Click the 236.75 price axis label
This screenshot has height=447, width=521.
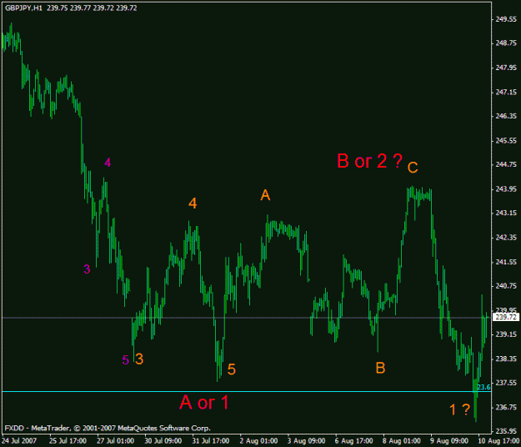[506, 408]
